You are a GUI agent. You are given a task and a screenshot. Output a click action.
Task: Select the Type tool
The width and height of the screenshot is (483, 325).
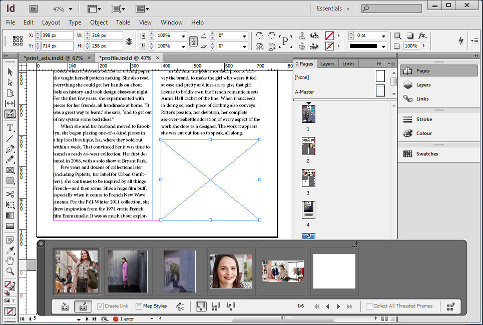click(10, 127)
